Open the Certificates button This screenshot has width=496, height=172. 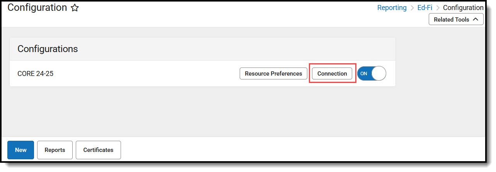coord(98,150)
